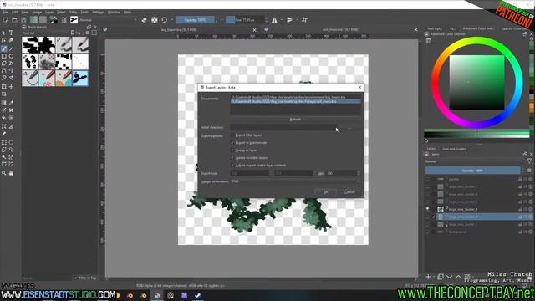The image size is (535, 301).
Task: Toggle Ignore invisible layers checkbox
Action: (233, 158)
